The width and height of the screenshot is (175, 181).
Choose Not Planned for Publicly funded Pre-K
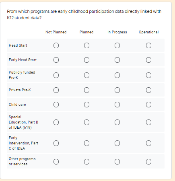pyautogui.click(x=56, y=75)
